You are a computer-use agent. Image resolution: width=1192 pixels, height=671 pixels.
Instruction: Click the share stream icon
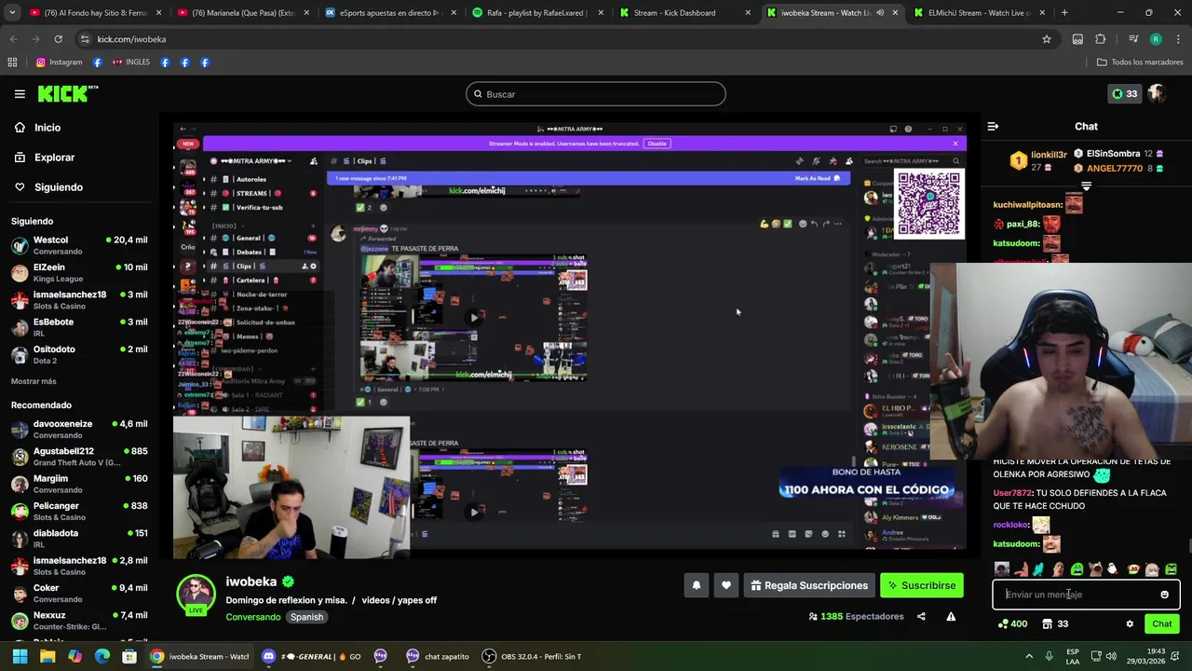tap(921, 616)
